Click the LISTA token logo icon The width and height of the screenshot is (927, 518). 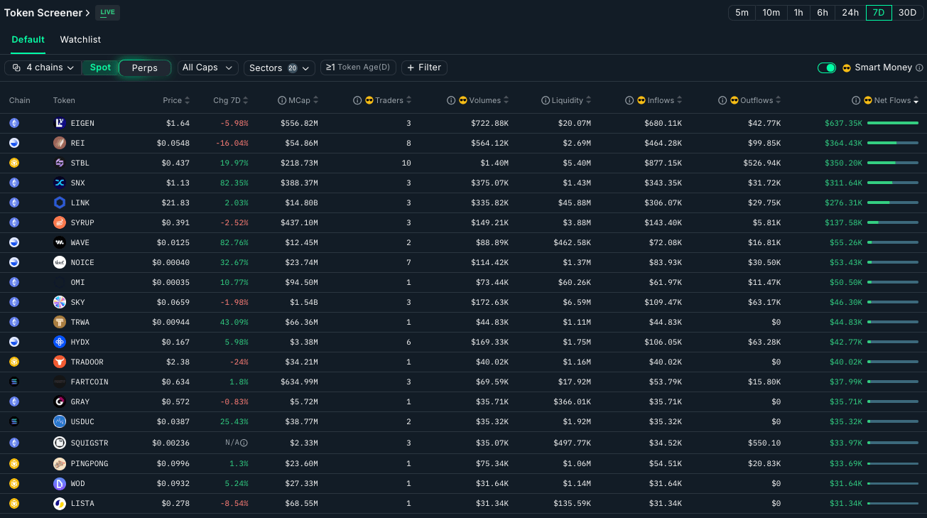click(60, 503)
